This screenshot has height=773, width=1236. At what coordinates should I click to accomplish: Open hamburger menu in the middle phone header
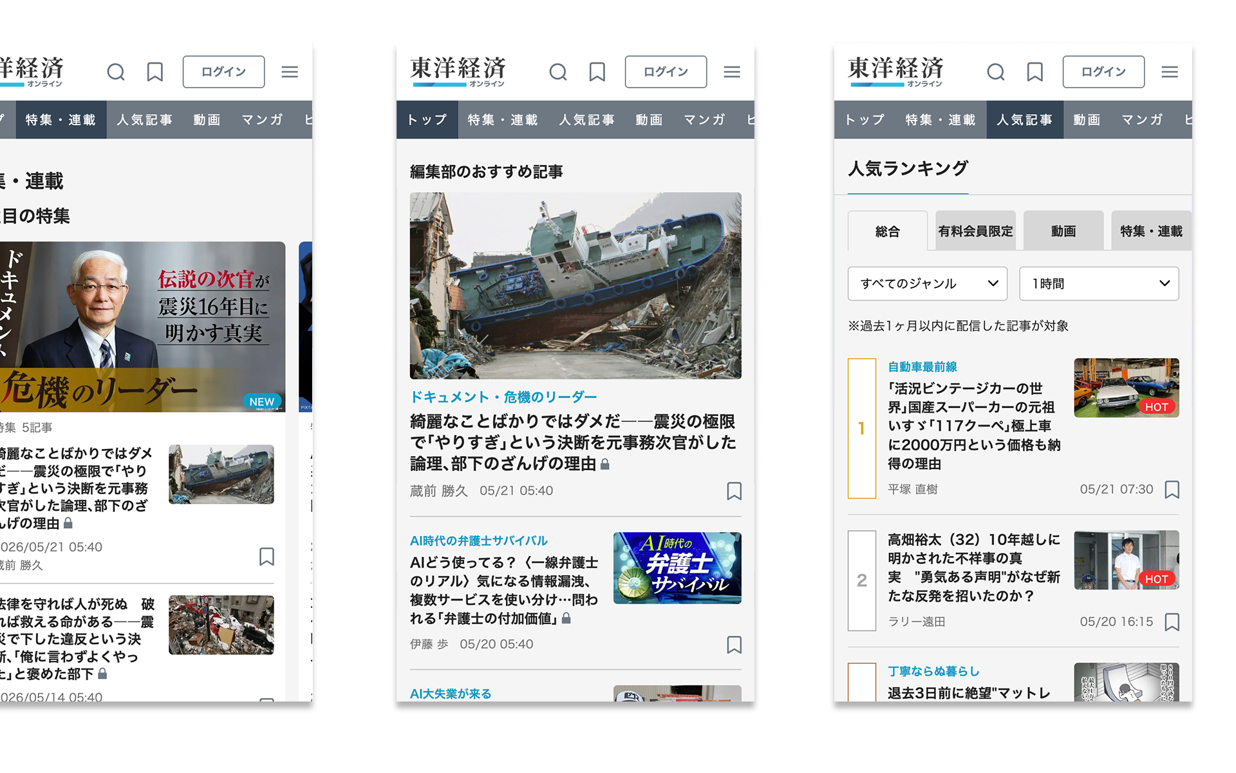[x=732, y=72]
